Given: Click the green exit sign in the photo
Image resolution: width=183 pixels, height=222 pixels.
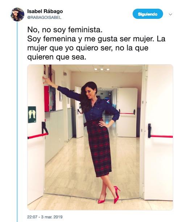Looking at the screenshot, I should [32, 115].
